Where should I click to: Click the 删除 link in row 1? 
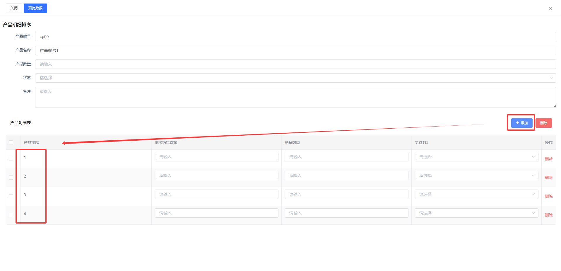[x=548, y=159]
